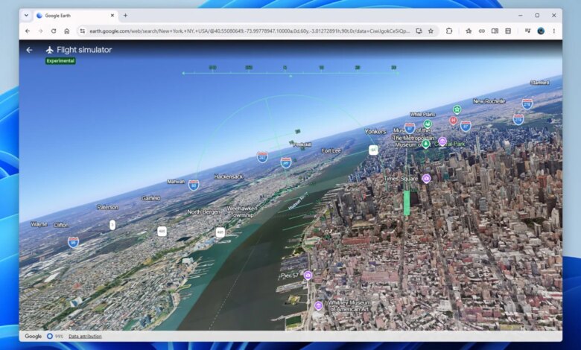Click the earth.google.com address bar
581x350 pixels.
pyautogui.click(x=250, y=31)
